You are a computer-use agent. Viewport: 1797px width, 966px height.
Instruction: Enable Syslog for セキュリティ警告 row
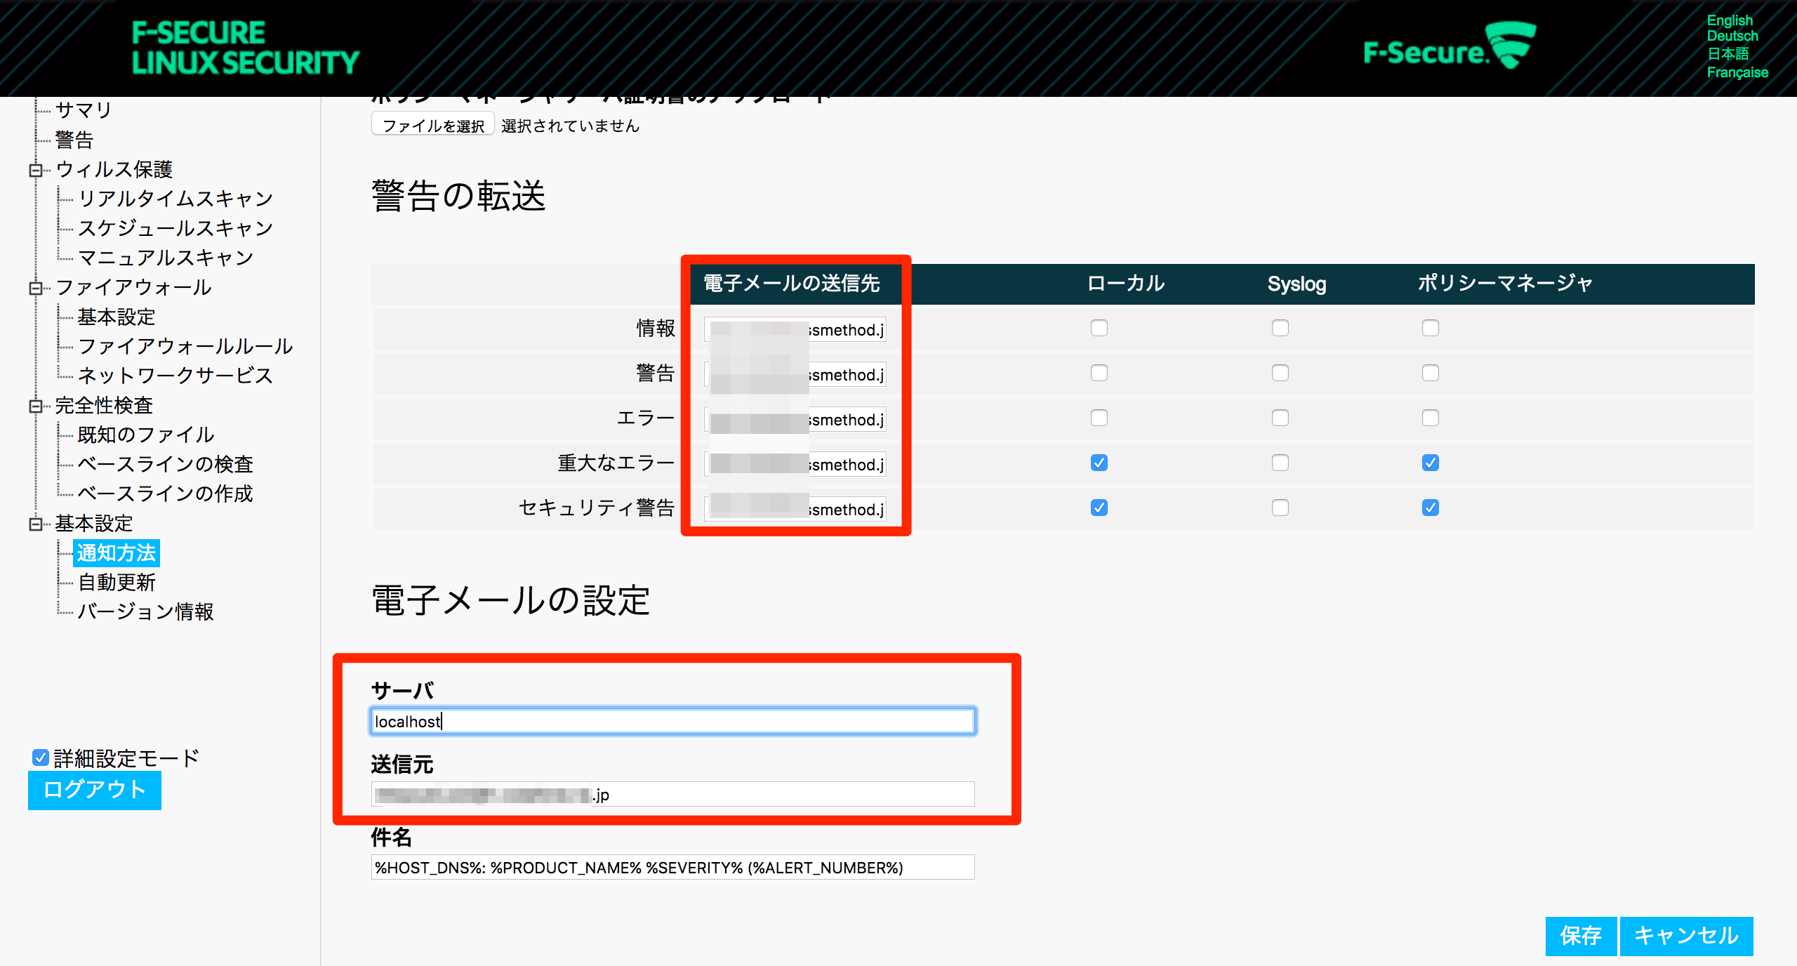point(1280,508)
